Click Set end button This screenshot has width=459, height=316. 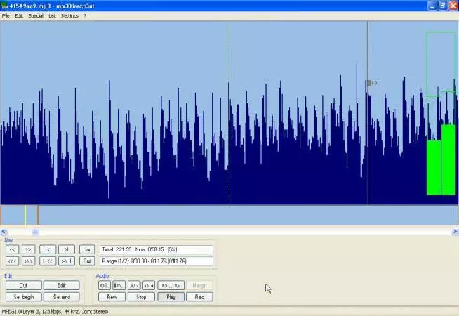tap(62, 297)
